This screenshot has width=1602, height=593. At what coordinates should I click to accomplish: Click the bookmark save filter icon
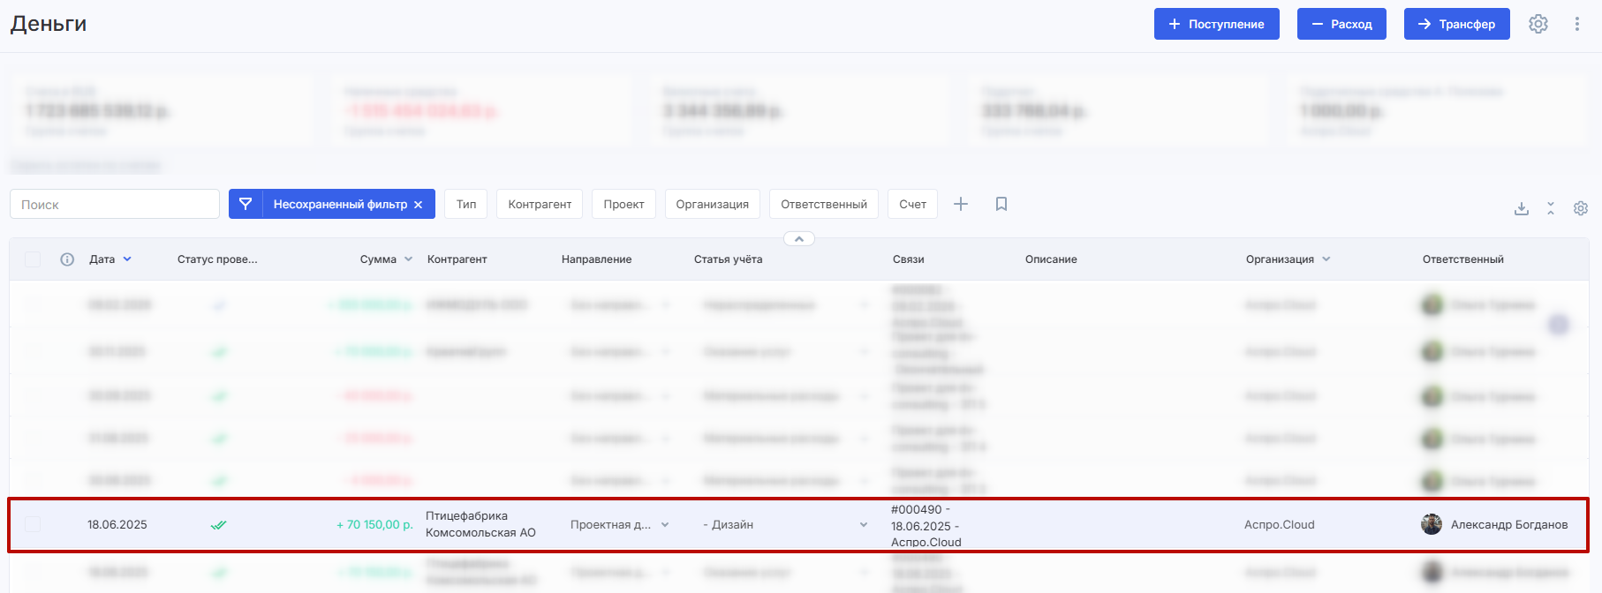1001,204
